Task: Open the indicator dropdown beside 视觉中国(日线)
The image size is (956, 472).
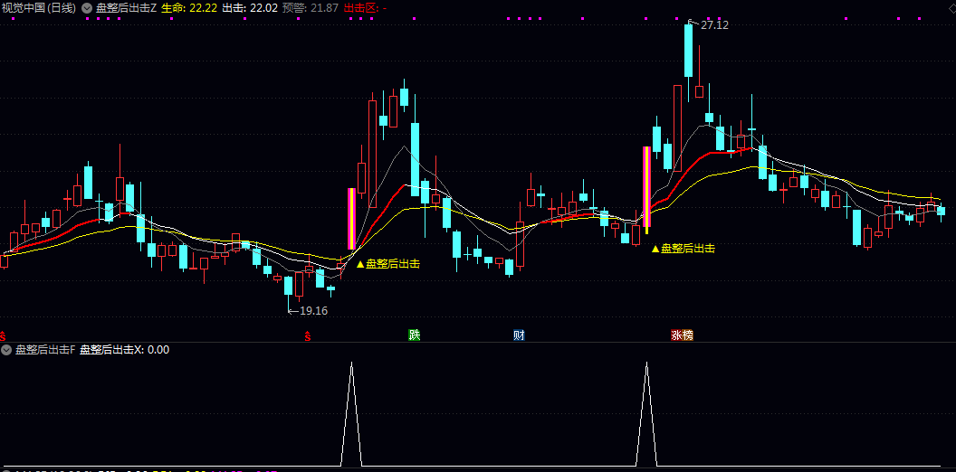Action: [87, 8]
